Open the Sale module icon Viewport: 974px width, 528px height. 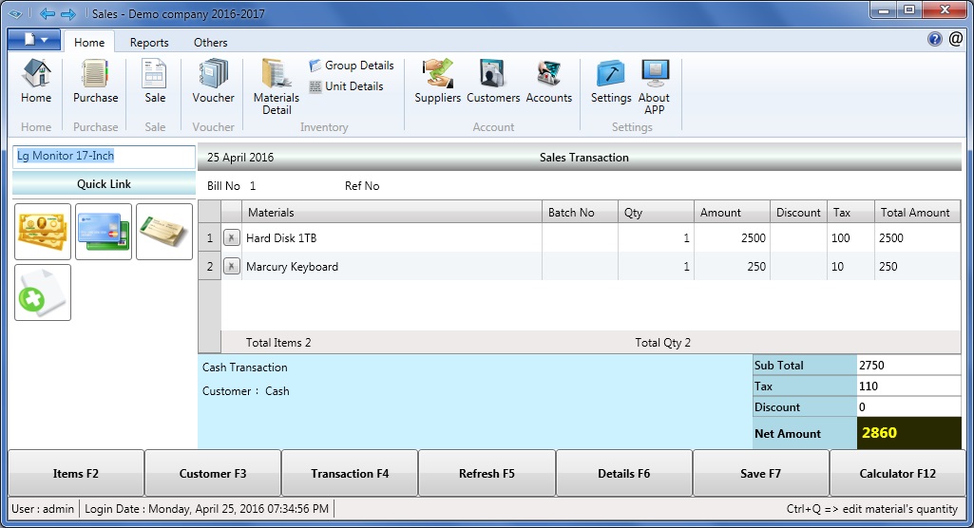click(x=155, y=82)
